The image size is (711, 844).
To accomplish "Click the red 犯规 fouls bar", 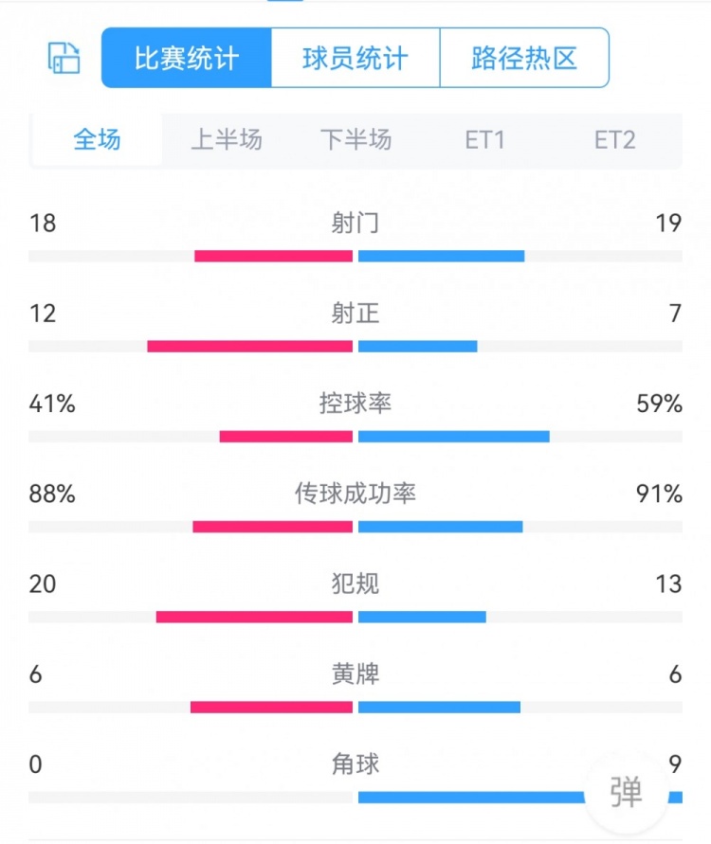I will [x=254, y=618].
